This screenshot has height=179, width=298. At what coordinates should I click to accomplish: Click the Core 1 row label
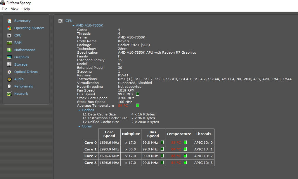coord(91,149)
